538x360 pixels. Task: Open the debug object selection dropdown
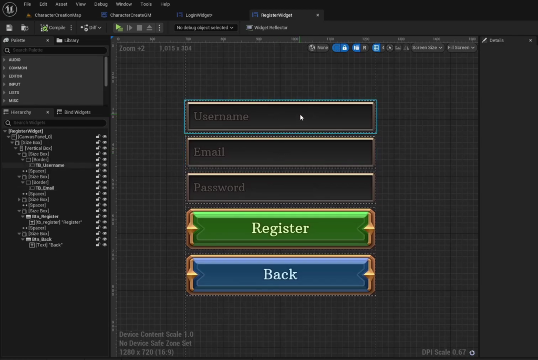pyautogui.click(x=205, y=28)
